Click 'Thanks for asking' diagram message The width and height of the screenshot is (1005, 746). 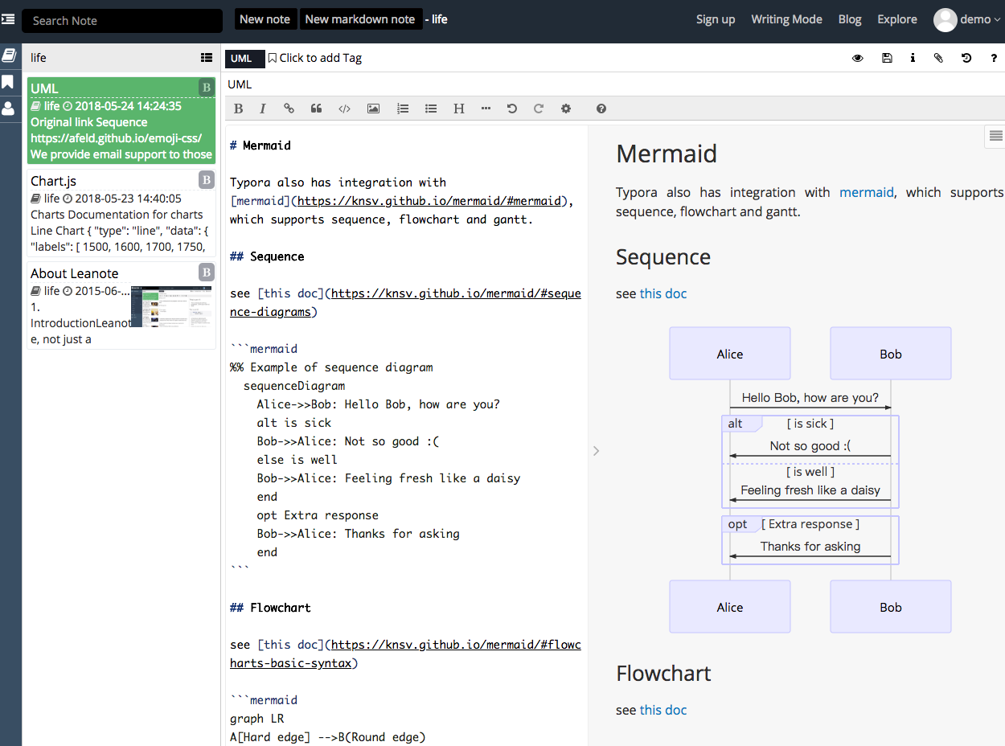coord(810,547)
